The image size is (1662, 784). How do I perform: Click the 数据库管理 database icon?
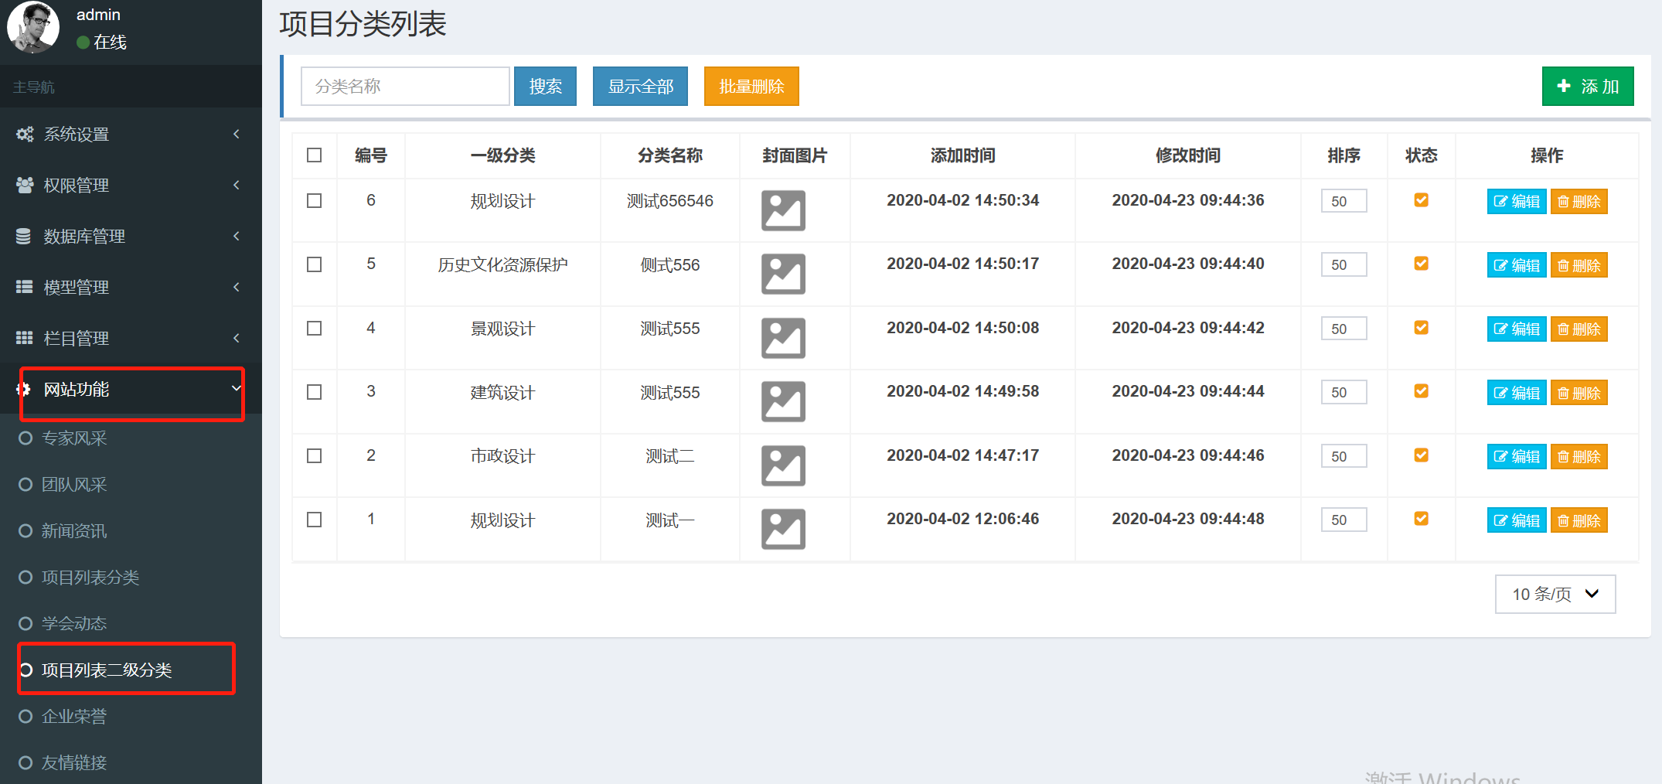[24, 236]
